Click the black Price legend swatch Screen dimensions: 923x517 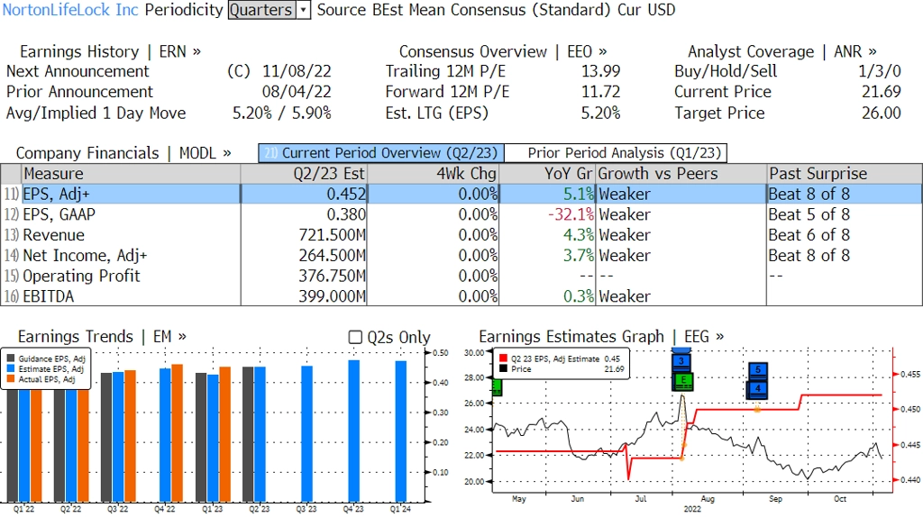503,368
